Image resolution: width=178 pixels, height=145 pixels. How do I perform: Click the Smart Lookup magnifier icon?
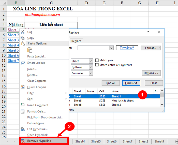point(23,63)
